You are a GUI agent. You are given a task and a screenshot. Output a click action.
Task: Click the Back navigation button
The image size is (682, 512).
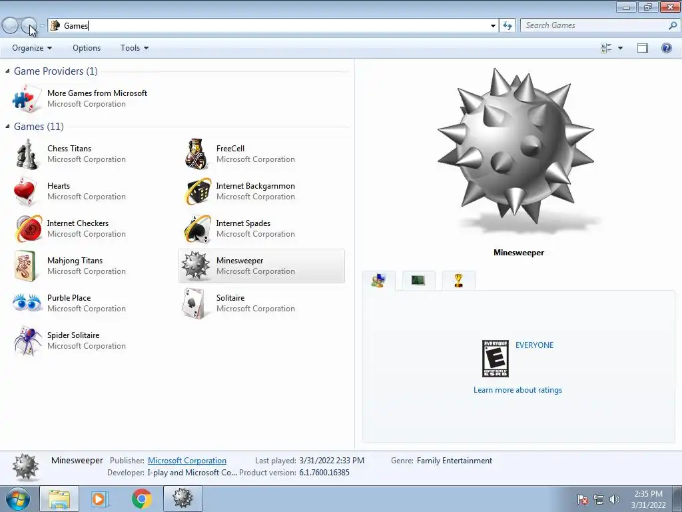[x=10, y=26]
